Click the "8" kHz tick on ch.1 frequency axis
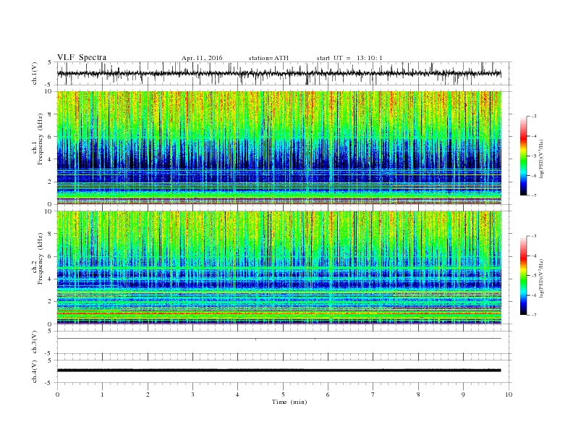This screenshot has height=443, width=573. click(x=50, y=114)
